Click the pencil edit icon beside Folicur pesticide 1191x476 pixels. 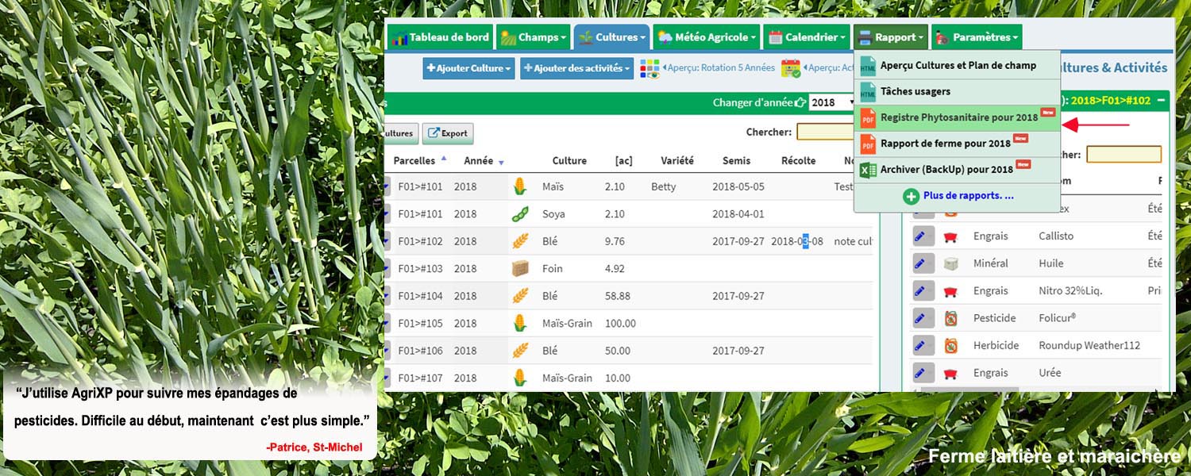click(923, 317)
